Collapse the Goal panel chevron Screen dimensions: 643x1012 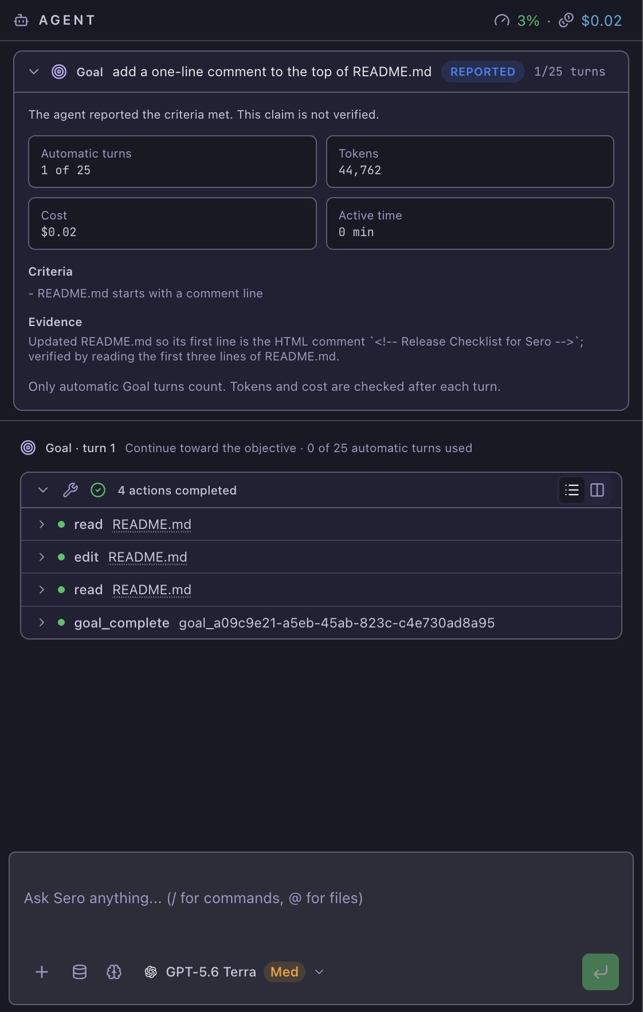pos(34,72)
